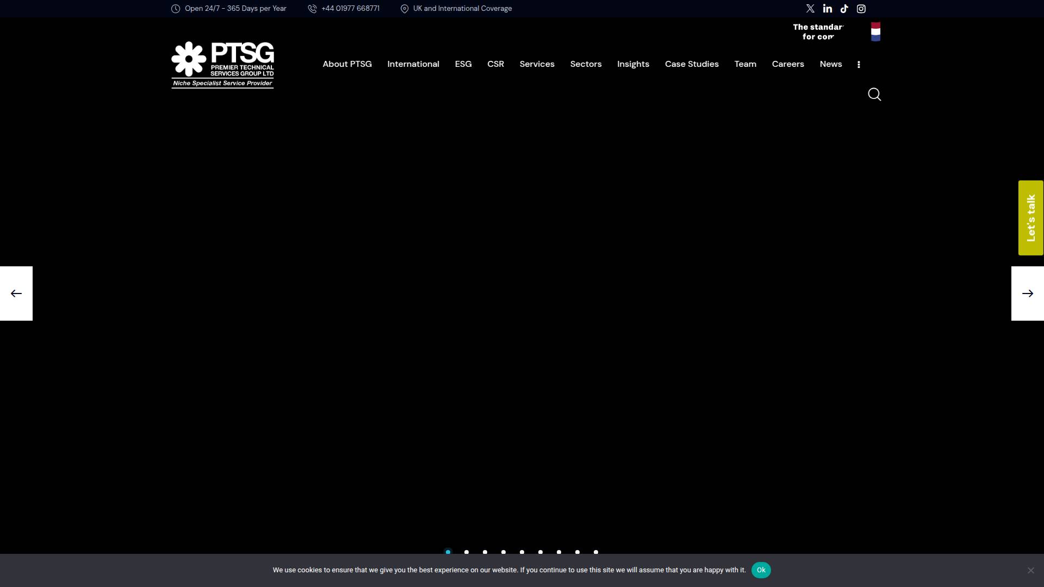This screenshot has height=587, width=1044.
Task: Open the Let's talk side tab
Action: [1030, 217]
